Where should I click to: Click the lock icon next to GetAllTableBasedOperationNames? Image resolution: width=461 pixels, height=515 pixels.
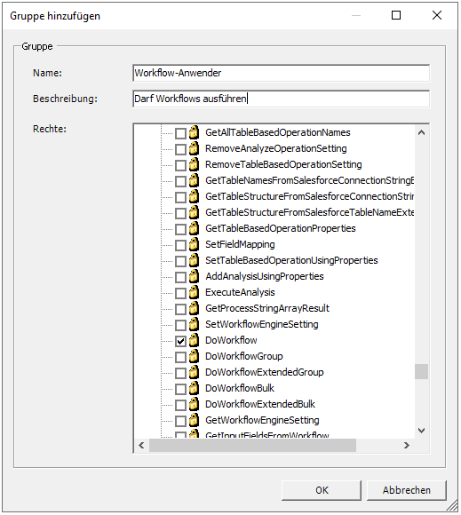[194, 132]
